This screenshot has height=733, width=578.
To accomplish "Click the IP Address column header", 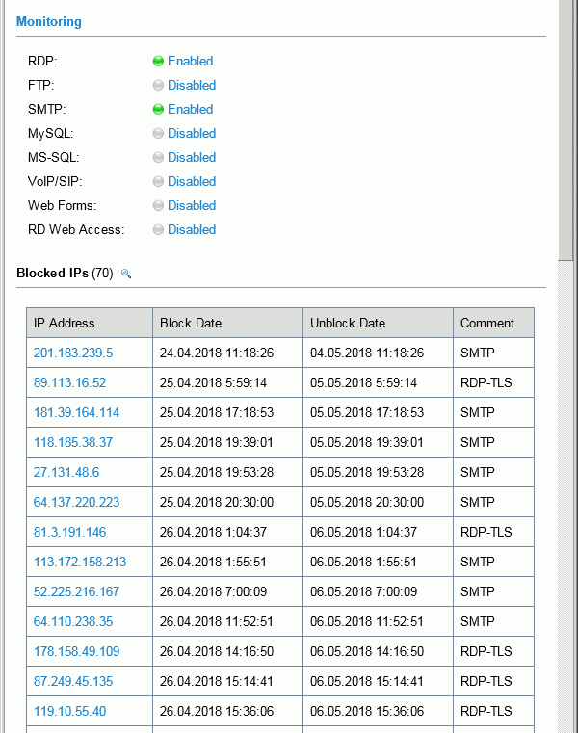I will tap(90, 323).
